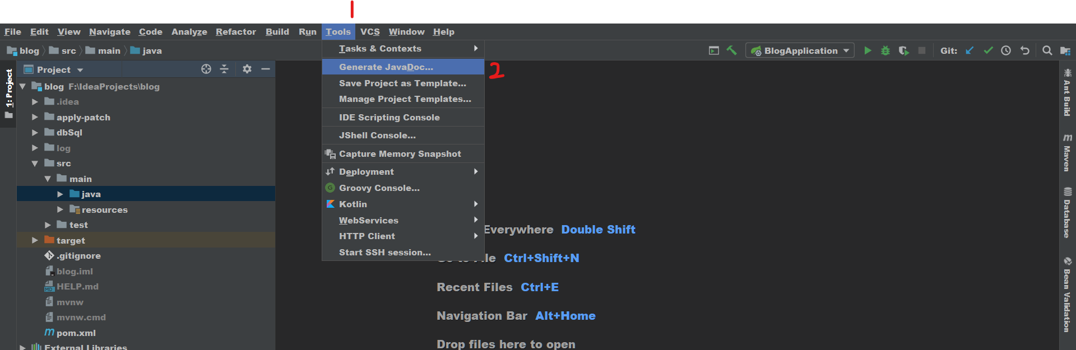This screenshot has width=1076, height=350.
Task: Select mvnw.cmd file
Action: (x=75, y=318)
